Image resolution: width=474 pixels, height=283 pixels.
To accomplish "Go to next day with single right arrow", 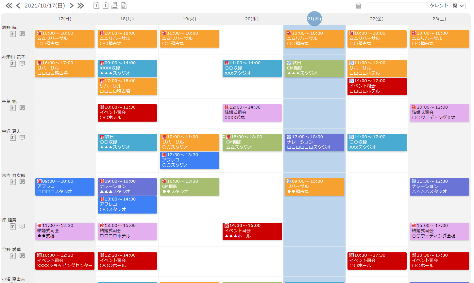I will point(71,6).
